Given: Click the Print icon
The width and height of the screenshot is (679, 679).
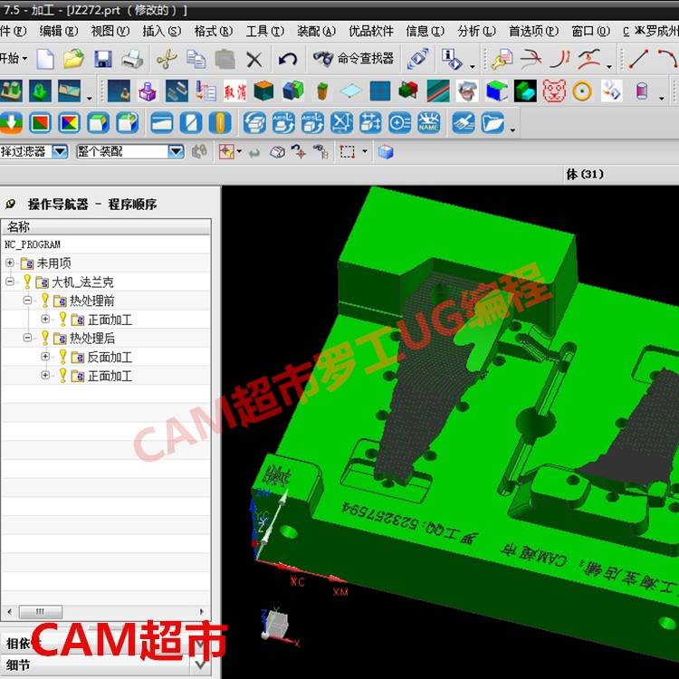Looking at the screenshot, I should 132,60.
